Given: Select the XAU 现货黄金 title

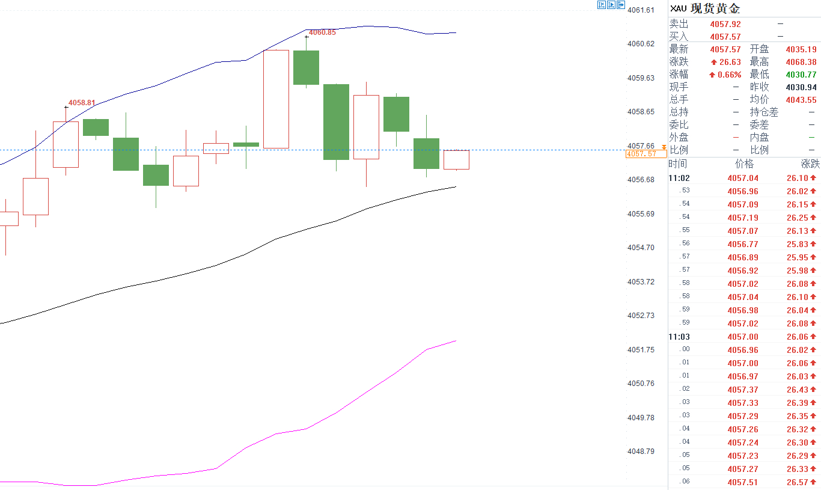Looking at the screenshot, I should pos(706,8).
